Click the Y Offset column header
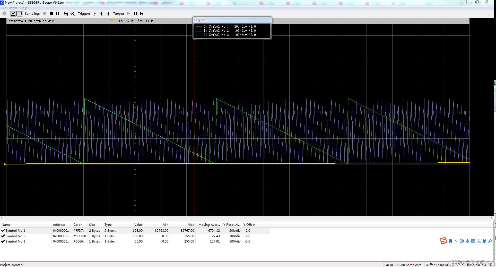This screenshot has width=496, height=267. [256, 225]
